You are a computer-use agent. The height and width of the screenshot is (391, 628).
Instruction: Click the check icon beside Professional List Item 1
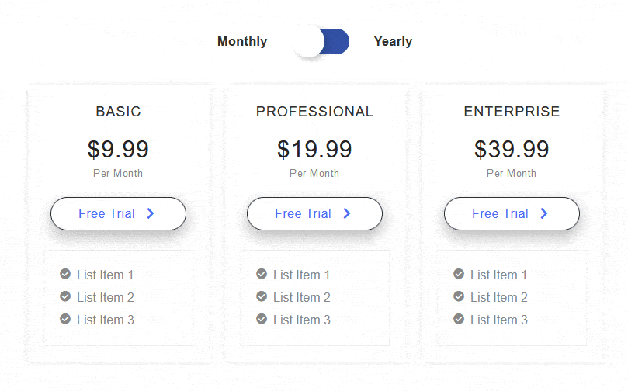262,274
